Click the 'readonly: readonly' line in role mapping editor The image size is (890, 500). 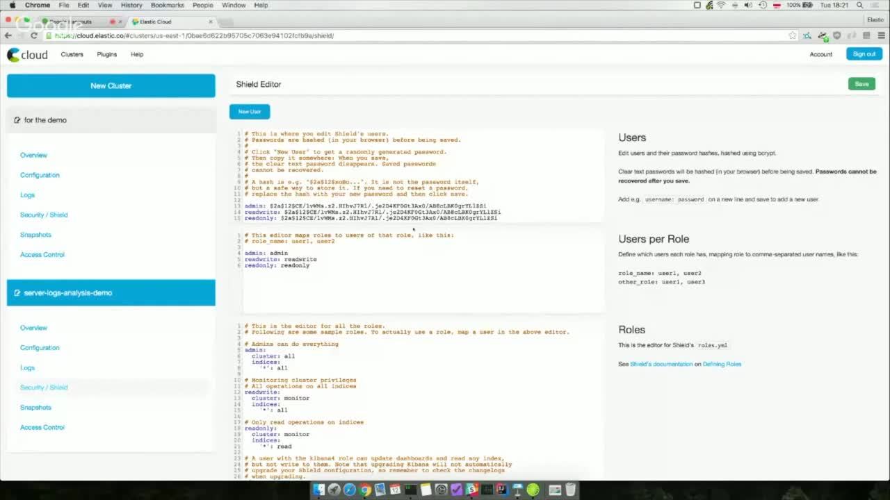click(277, 265)
